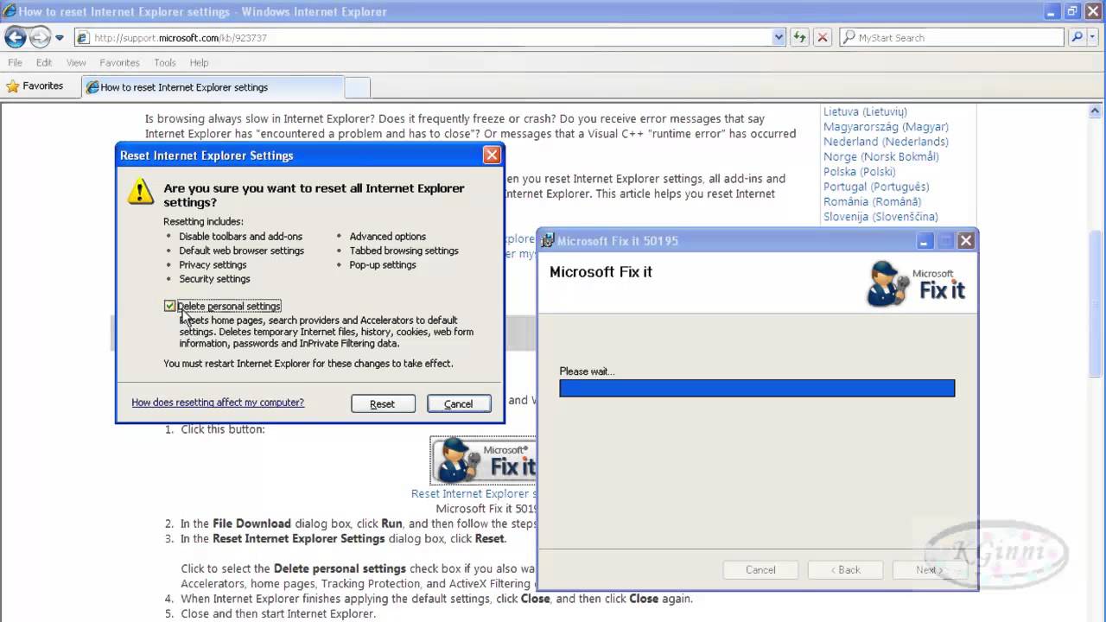Select the How to reset Internet Explorer settings tab

213,87
